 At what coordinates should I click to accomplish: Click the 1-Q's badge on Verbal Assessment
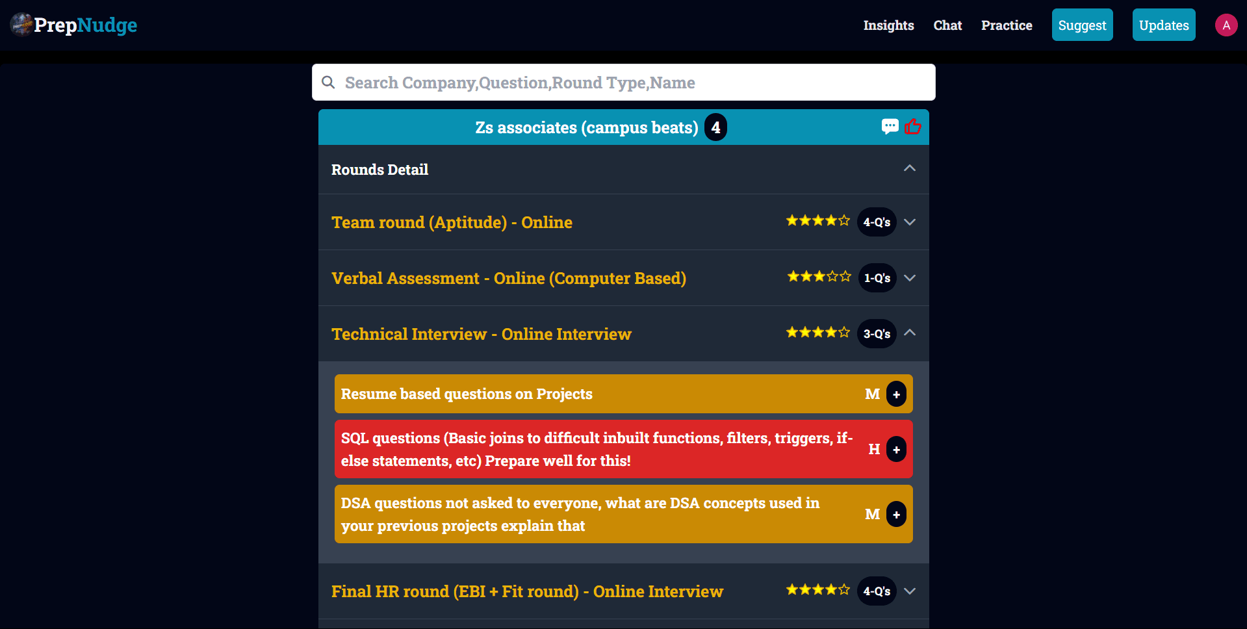877,278
